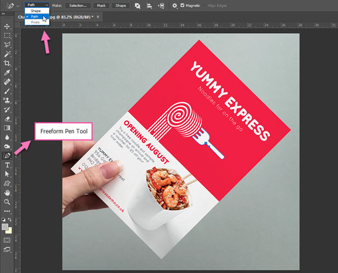The image size is (338, 273).
Task: Reset default foreground and background colors
Action: [x=3, y=220]
